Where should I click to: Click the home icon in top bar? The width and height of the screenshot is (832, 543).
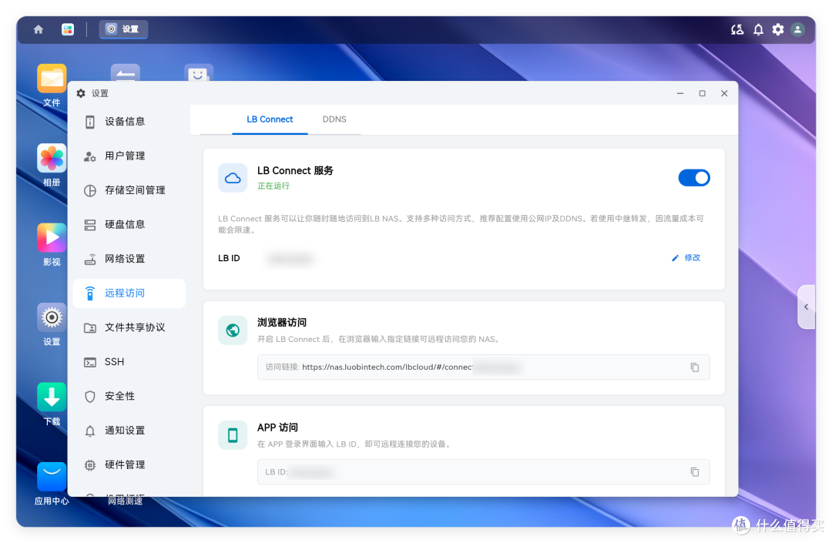39,30
